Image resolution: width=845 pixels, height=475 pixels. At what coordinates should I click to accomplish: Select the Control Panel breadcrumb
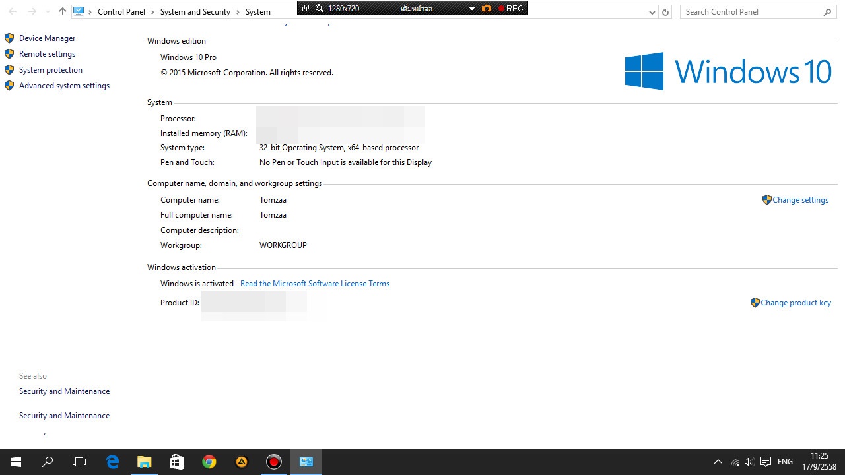tap(121, 12)
